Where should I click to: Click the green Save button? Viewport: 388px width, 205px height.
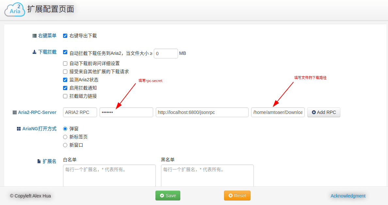(168, 196)
